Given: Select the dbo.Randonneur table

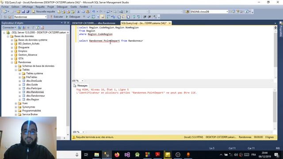Looking at the screenshot, I should (x=35, y=96).
